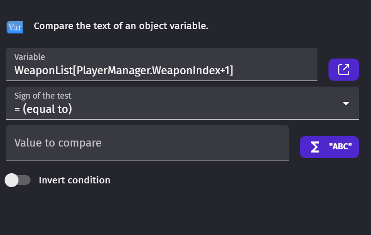The height and width of the screenshot is (235, 371).
Task: Click inside the Variable text field
Action: pos(162,65)
